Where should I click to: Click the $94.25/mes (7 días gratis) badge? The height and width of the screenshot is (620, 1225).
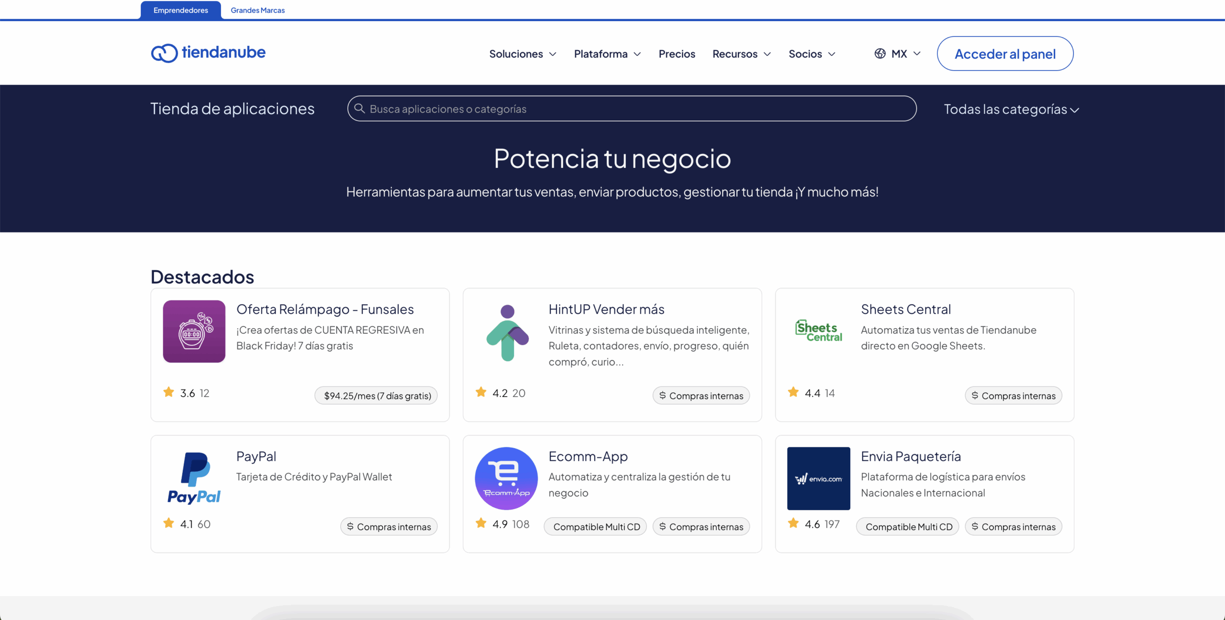tap(376, 396)
